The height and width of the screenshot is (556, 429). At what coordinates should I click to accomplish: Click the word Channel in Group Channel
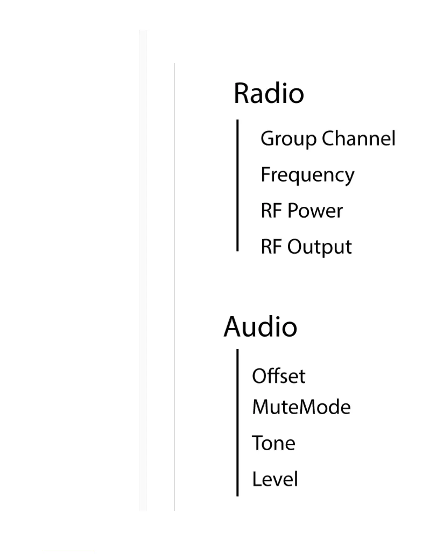coord(359,138)
